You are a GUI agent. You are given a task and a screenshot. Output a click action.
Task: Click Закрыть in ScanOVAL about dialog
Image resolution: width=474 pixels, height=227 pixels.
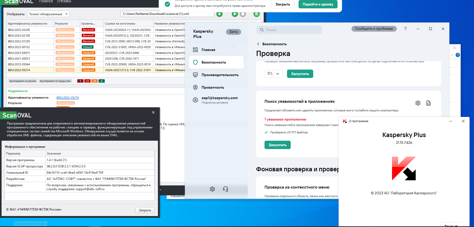point(145,210)
